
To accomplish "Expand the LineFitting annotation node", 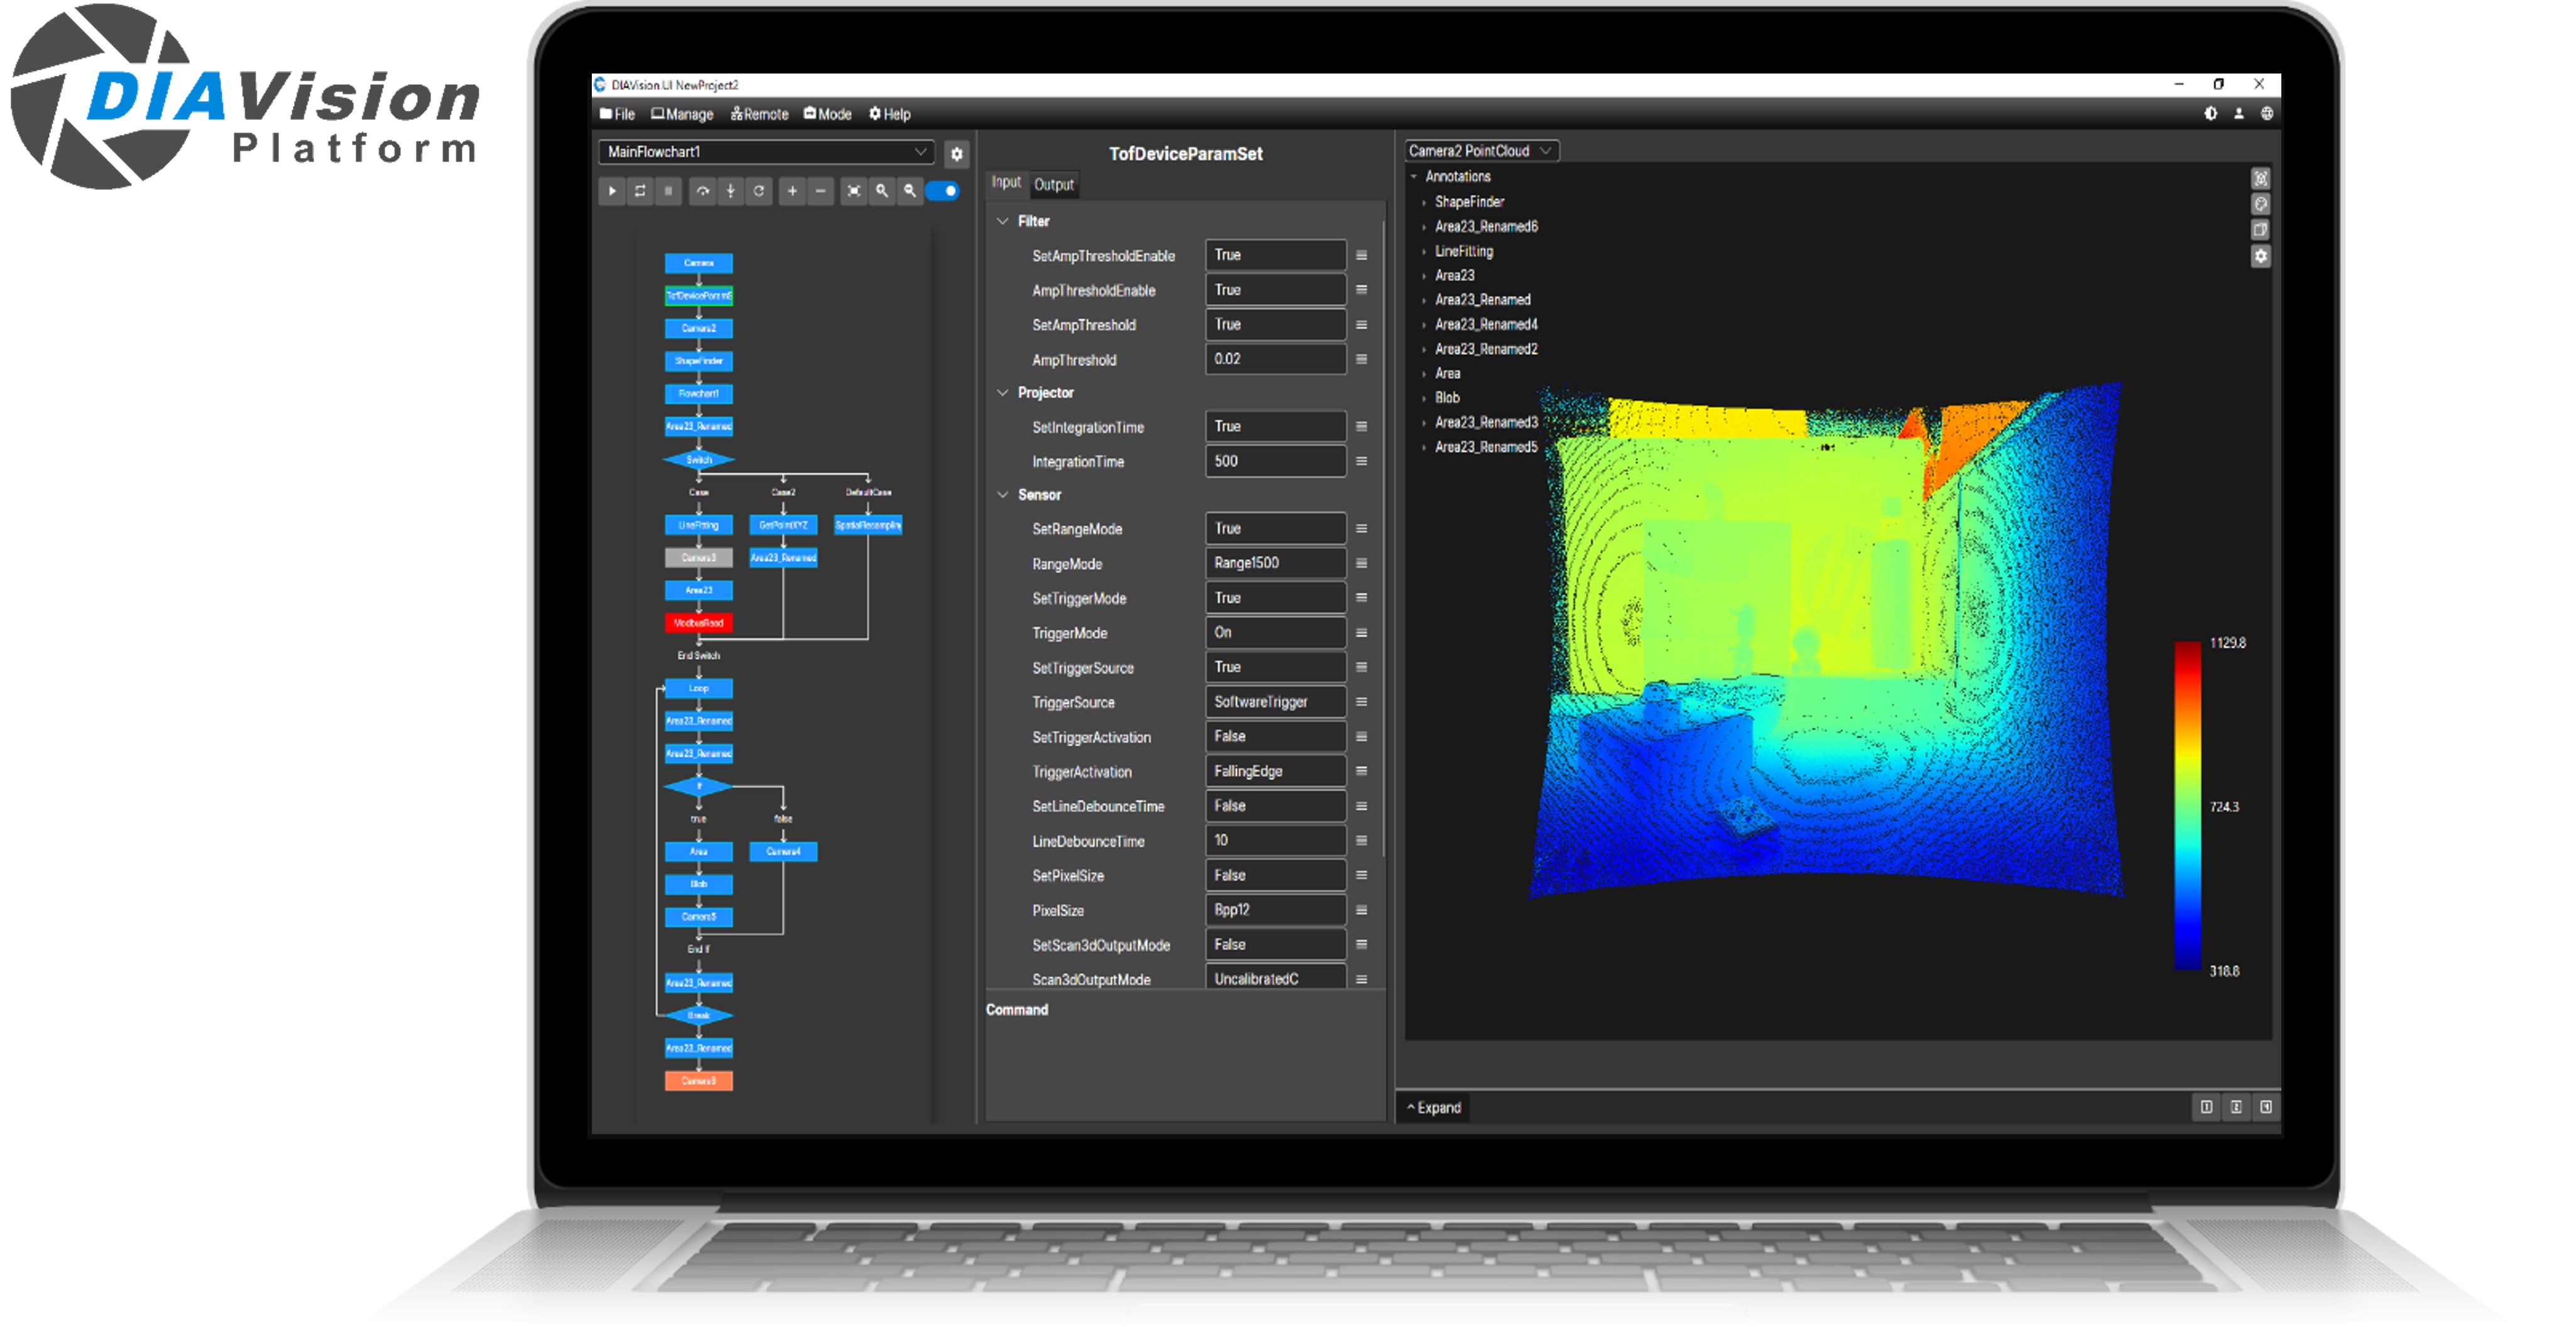I will click(x=1424, y=252).
